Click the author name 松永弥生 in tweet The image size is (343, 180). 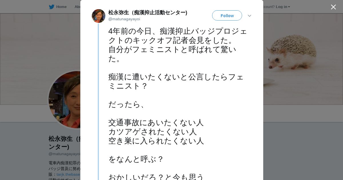[147, 13]
